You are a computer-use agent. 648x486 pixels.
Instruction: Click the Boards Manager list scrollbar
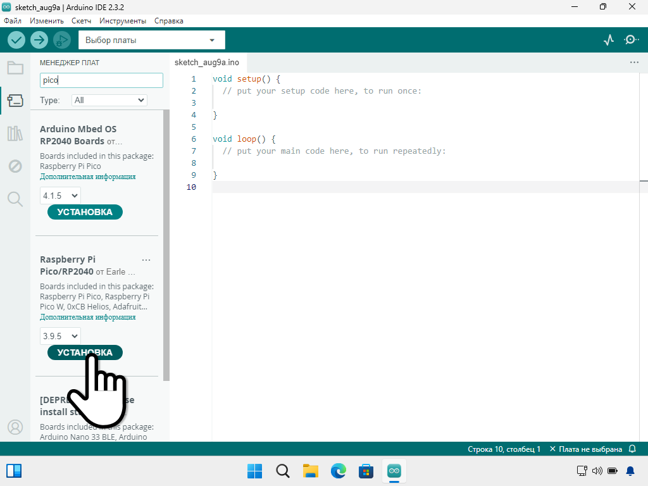pyautogui.click(x=166, y=246)
